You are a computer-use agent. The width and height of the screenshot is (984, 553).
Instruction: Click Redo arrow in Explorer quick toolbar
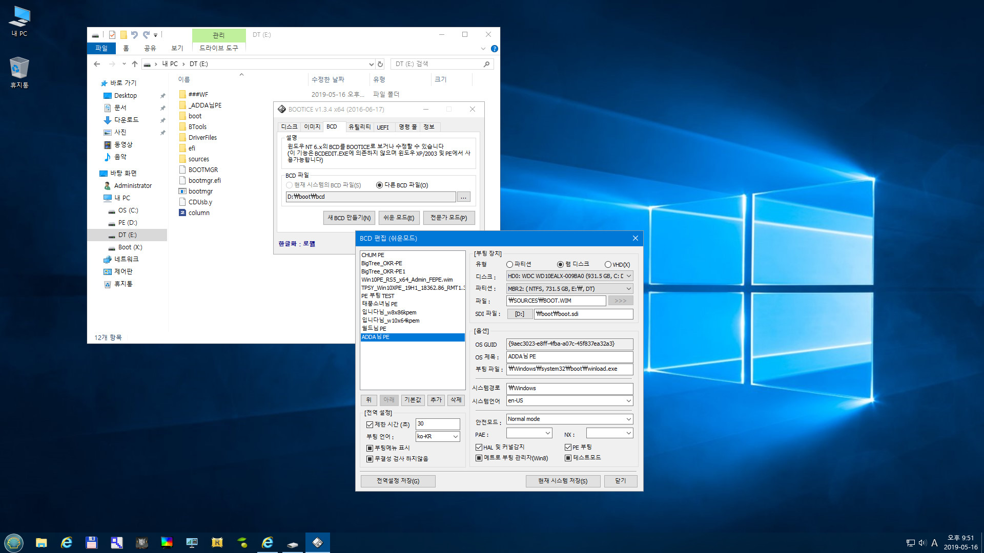(146, 35)
